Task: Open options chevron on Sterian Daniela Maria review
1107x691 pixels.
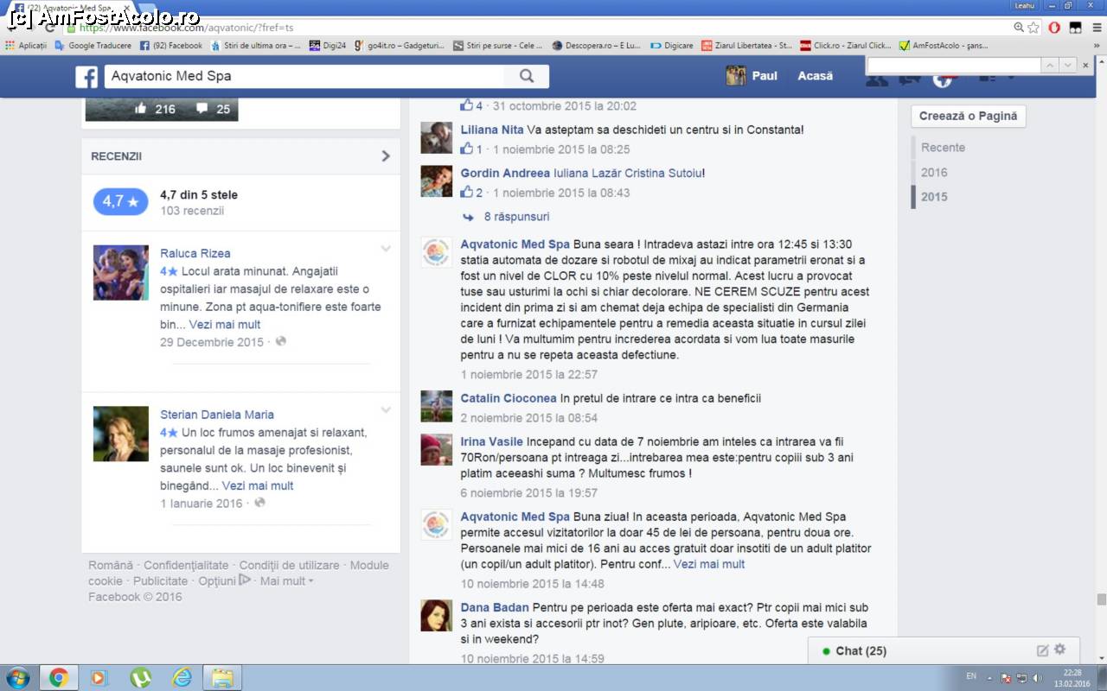Action: (x=386, y=410)
